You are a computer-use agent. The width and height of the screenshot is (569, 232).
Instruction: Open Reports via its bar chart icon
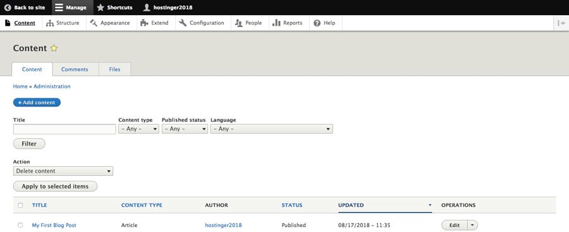pos(276,23)
